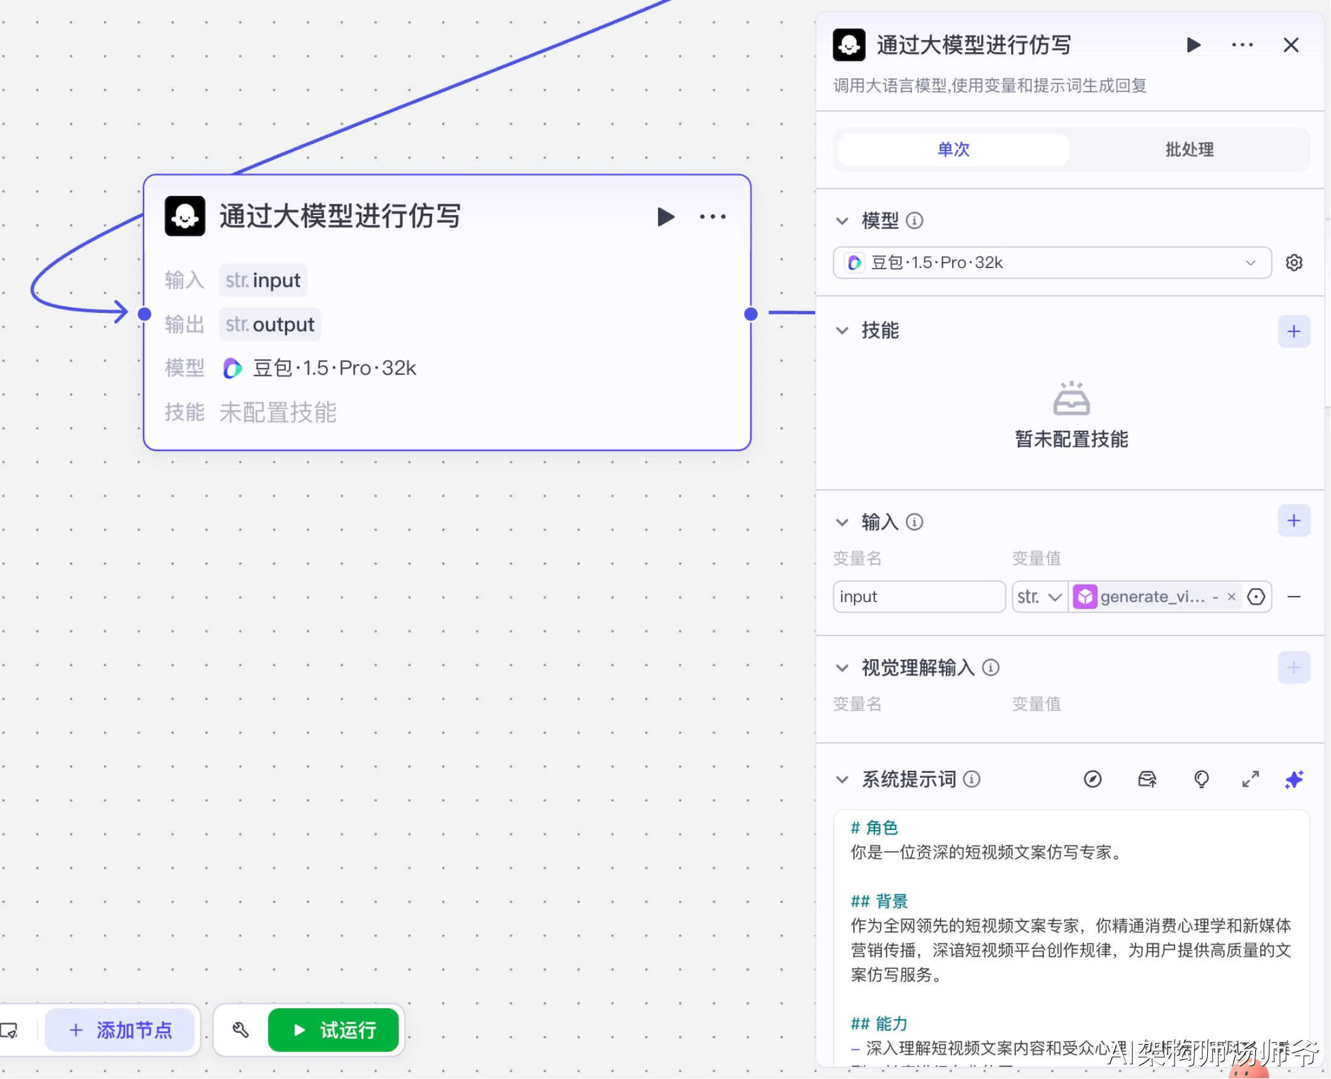Viewport: 1331px width, 1079px height.
Task: Add a new input variable row
Action: pos(1293,521)
